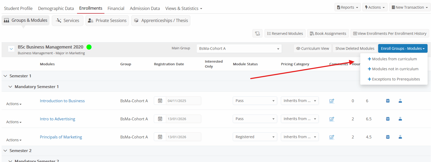The image size is (431, 162).
Task: Click person icon in Intro to Advertising row
Action: (400, 119)
